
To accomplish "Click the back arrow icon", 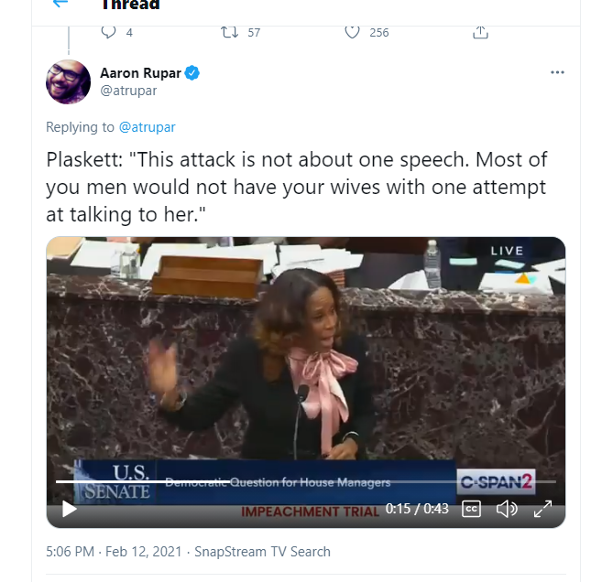I will (x=60, y=4).
